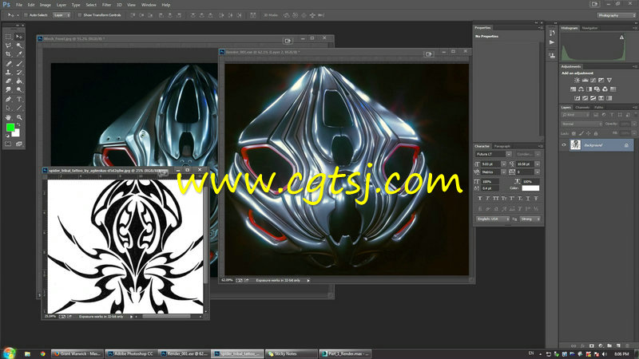Switch to the Navigator tab
Viewport: 639px width, 359px height.
click(x=589, y=28)
